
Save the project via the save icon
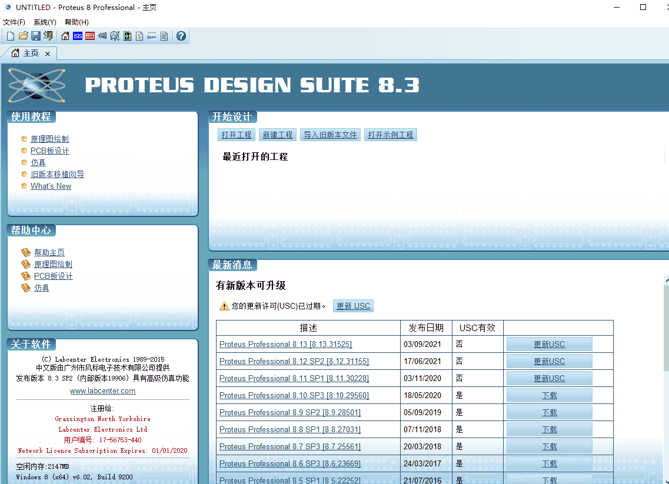pos(35,36)
